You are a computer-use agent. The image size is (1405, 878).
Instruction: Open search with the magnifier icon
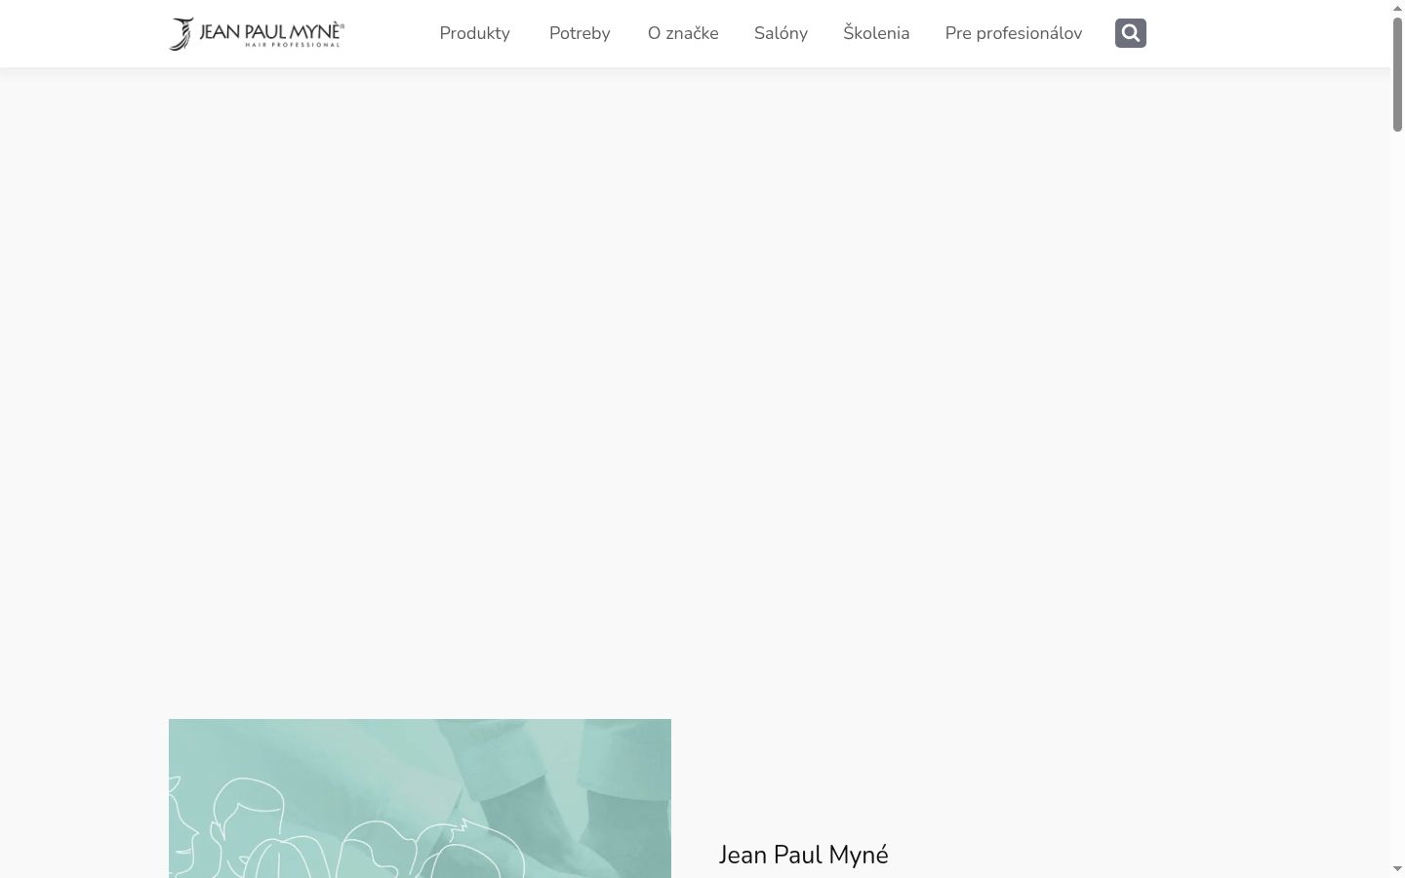coord(1130,33)
